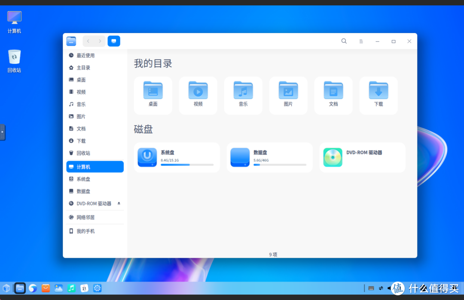Expand the collapsed panel at screen's left edge
464x300 pixels.
tap(2, 132)
